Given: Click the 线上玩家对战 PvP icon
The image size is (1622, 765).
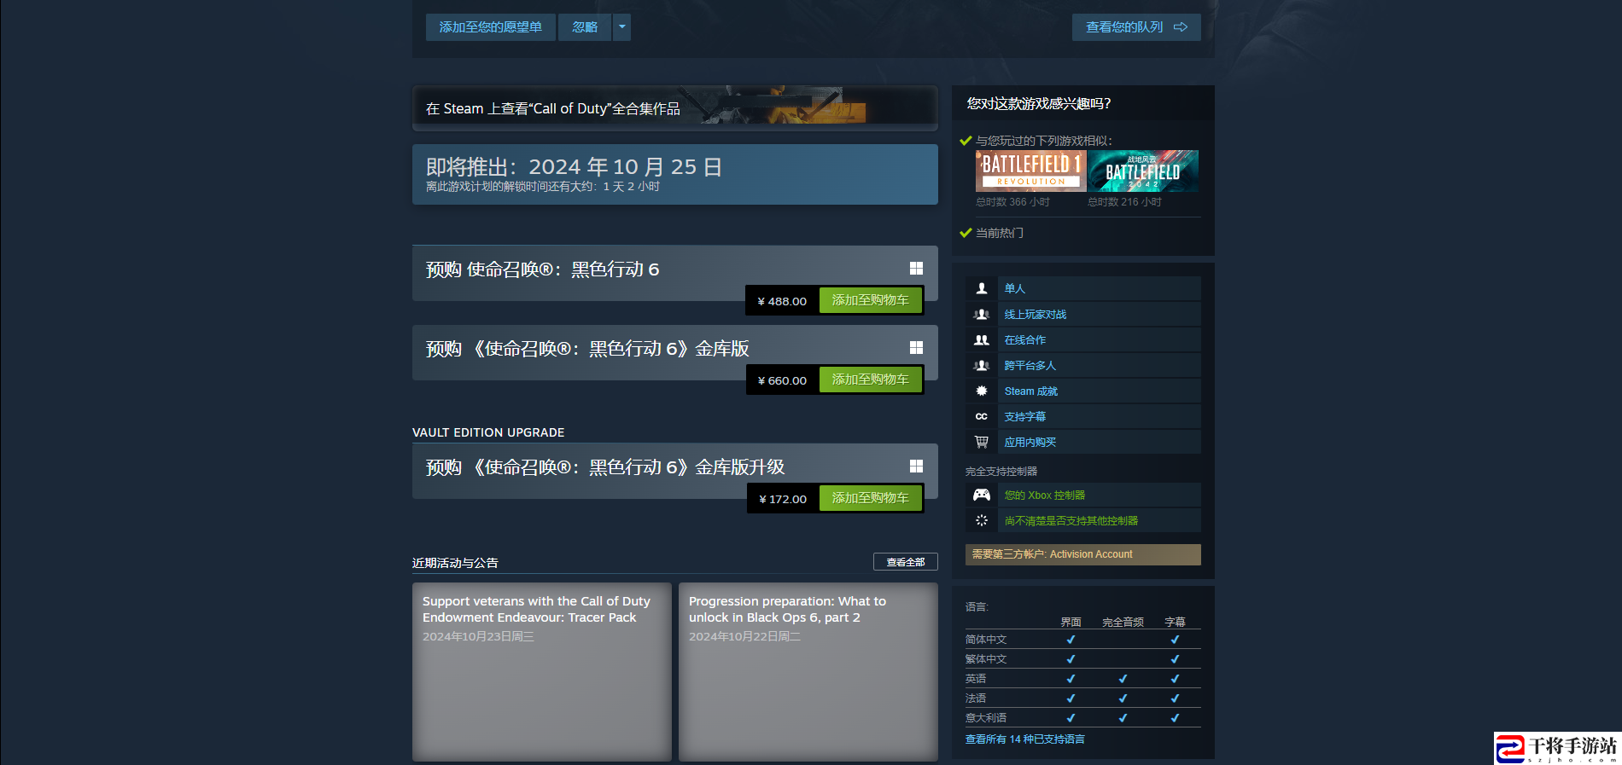Looking at the screenshot, I should (x=982, y=314).
